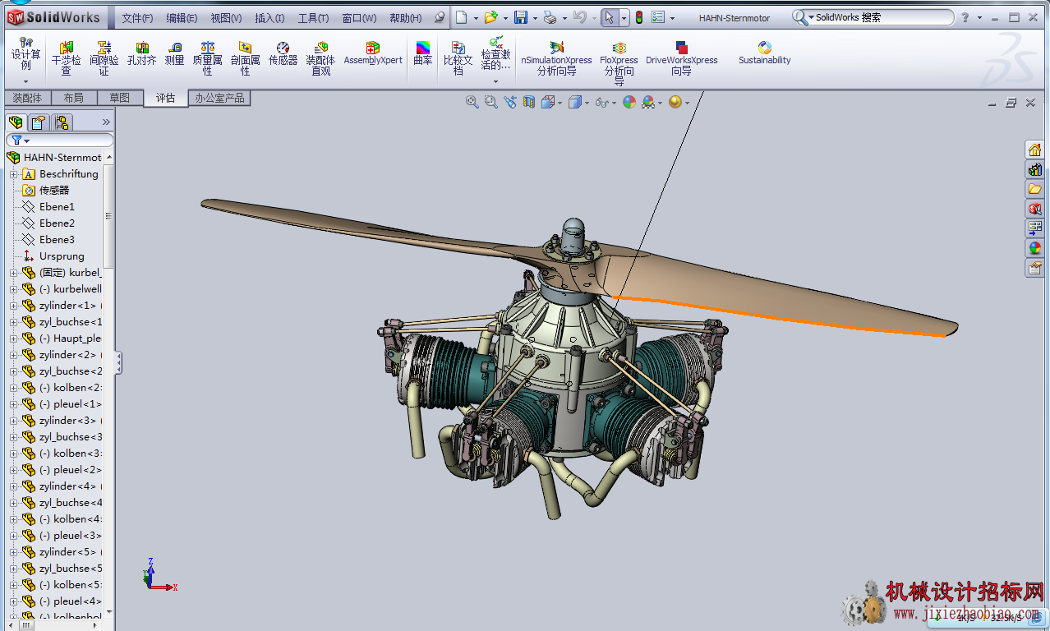Open the File Explorer folder icon in the task pane
The image size is (1050, 631).
(1034, 189)
